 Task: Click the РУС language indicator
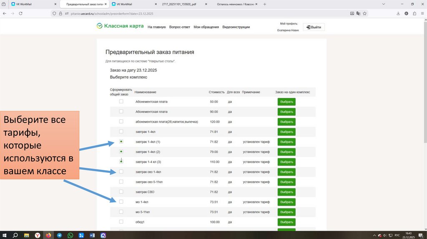click(x=397, y=236)
